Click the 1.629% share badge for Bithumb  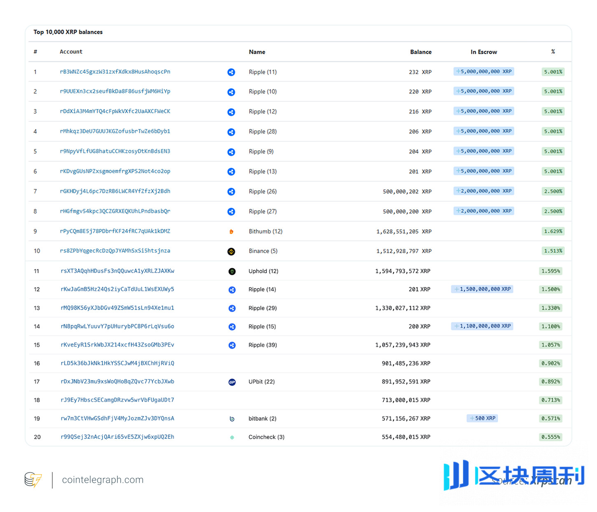click(x=553, y=231)
